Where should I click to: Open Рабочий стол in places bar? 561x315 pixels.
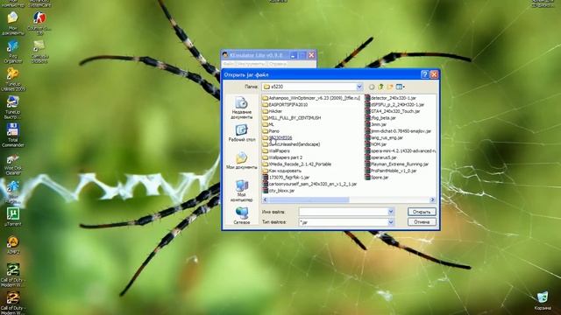[242, 133]
